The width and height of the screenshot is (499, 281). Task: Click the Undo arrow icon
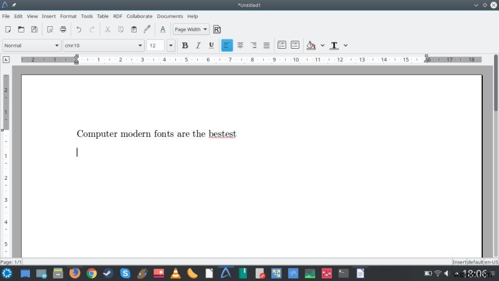[79, 29]
